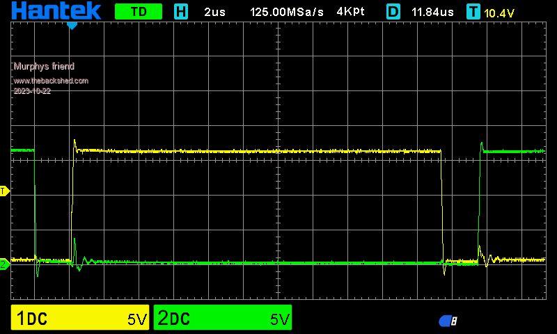The height and width of the screenshot is (334, 557).
Task: Select the yellow T trigger level marker on left edge
Action: coord(4,191)
